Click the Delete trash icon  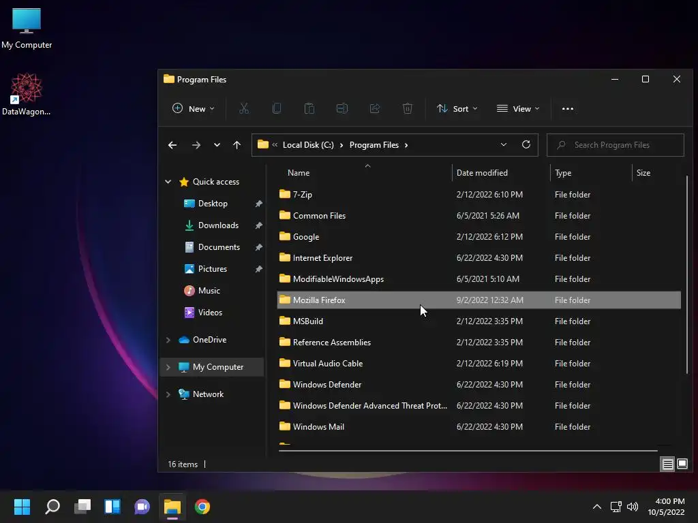tap(408, 108)
